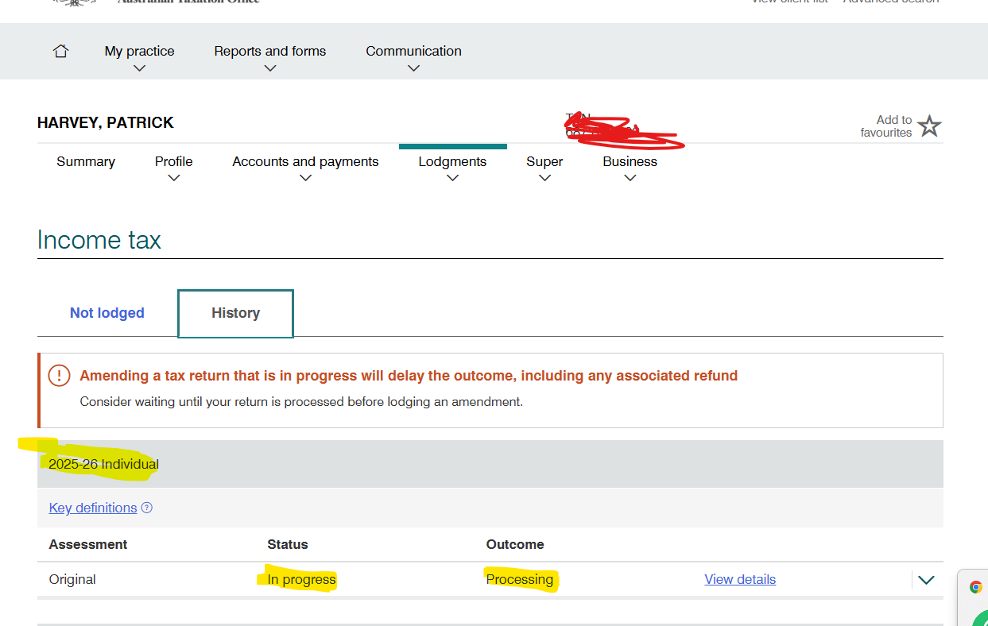Click the Assessment column header
Image resolution: width=988 pixels, height=626 pixels.
coord(88,544)
